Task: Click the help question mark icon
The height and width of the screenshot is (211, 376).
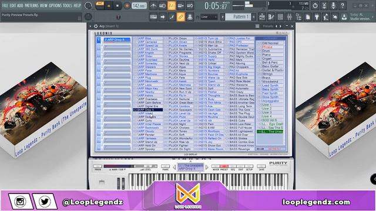Action: pyautogui.click(x=343, y=6)
